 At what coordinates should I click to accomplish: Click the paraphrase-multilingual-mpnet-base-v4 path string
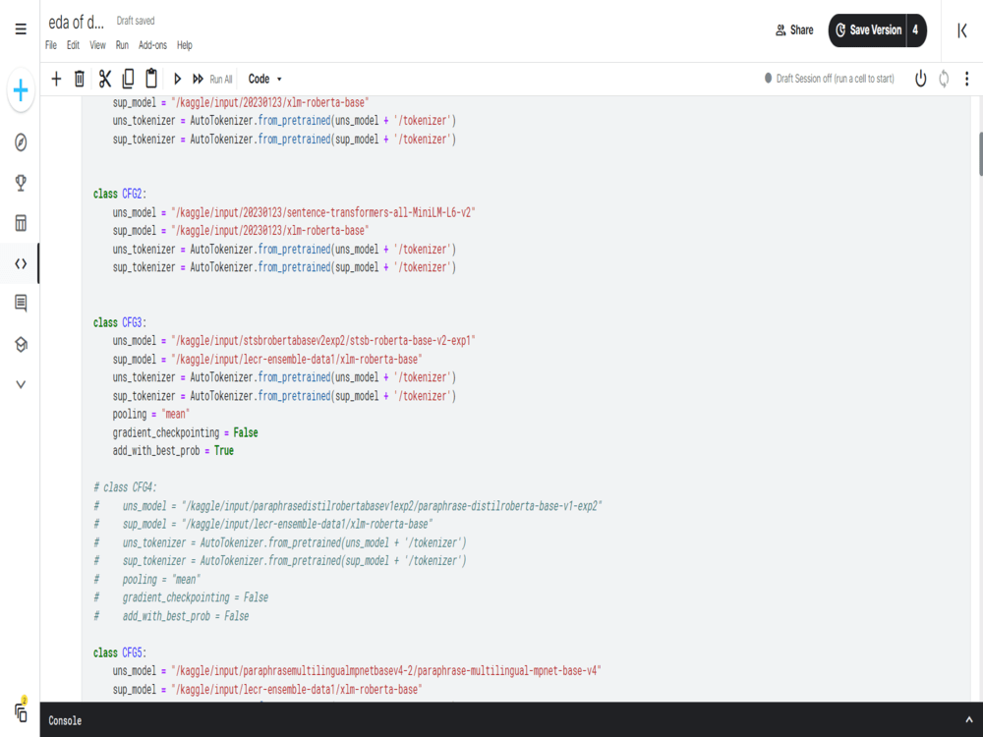pyautogui.click(x=386, y=671)
